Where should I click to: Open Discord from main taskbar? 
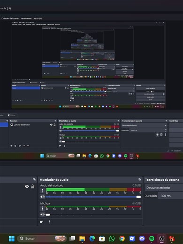point(142,238)
